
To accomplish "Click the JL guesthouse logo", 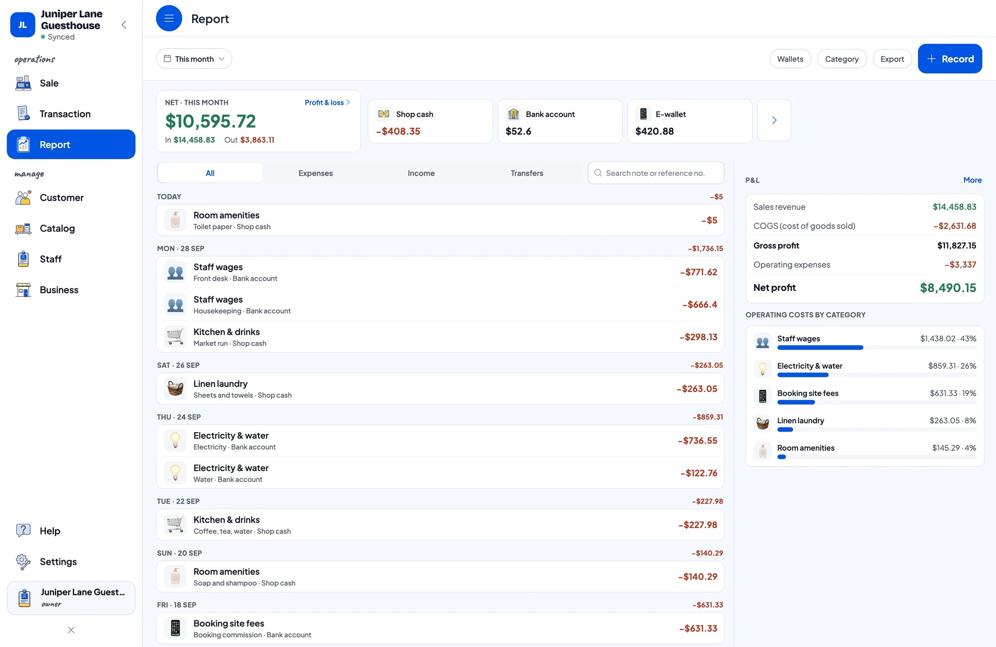I will coord(22,24).
